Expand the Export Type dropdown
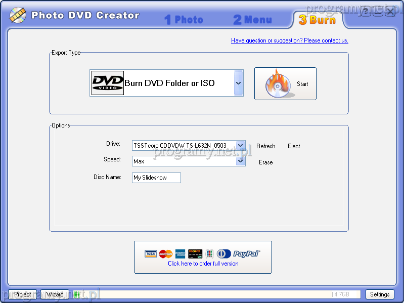The image size is (404, 303). pyautogui.click(x=238, y=83)
